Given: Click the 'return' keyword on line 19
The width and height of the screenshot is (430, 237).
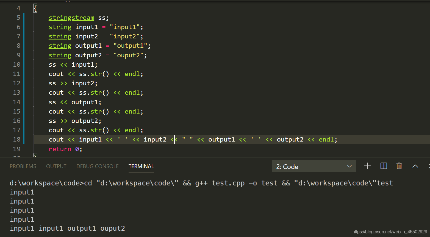Looking at the screenshot, I should point(60,149).
